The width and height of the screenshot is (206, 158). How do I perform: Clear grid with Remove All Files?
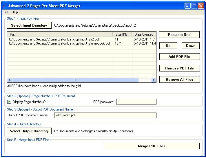click(179, 80)
